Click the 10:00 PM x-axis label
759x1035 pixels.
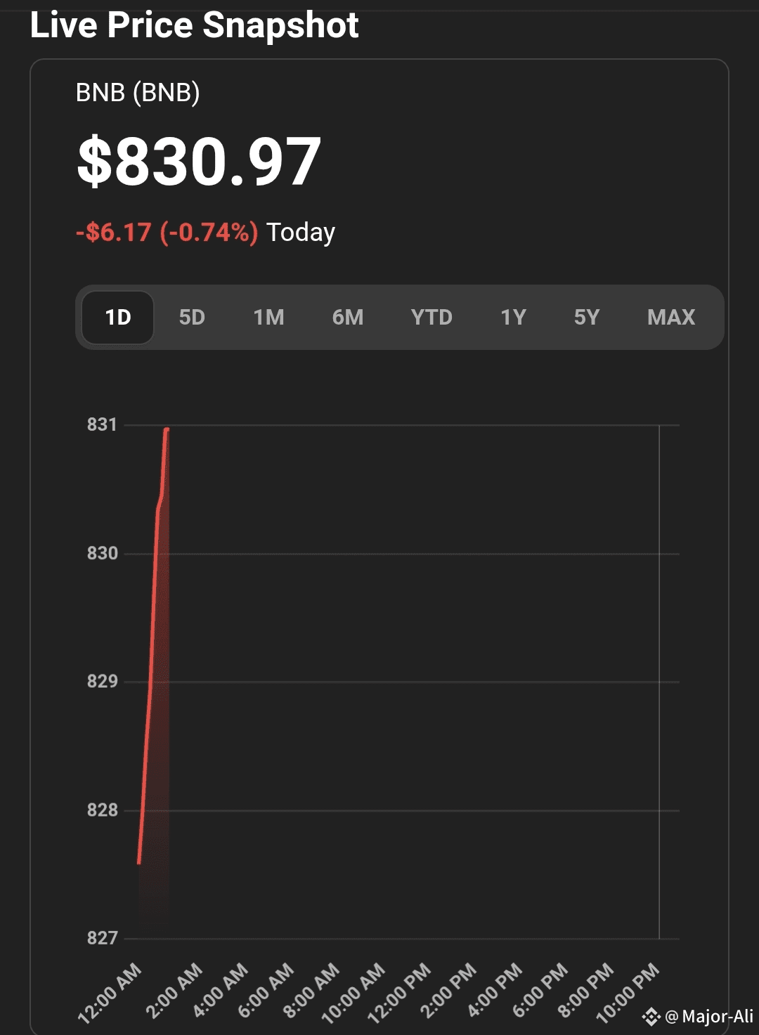pyautogui.click(x=628, y=993)
